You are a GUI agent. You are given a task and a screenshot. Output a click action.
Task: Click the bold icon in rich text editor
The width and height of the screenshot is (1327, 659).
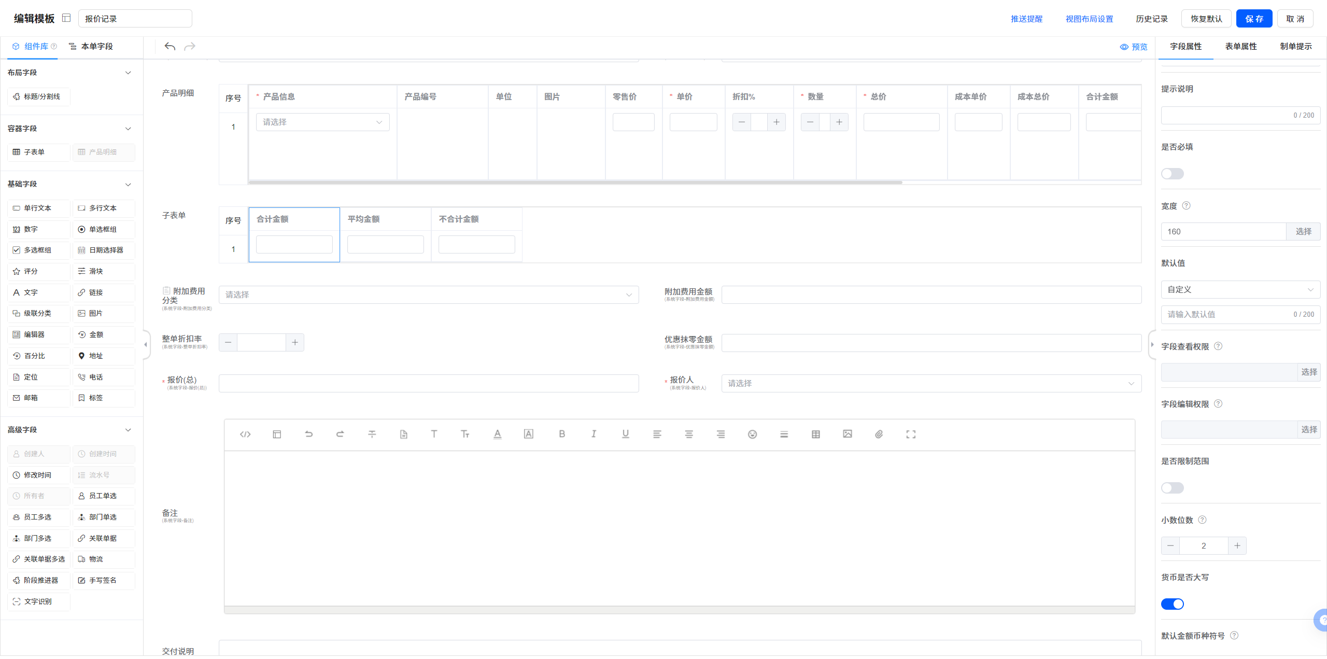click(561, 434)
